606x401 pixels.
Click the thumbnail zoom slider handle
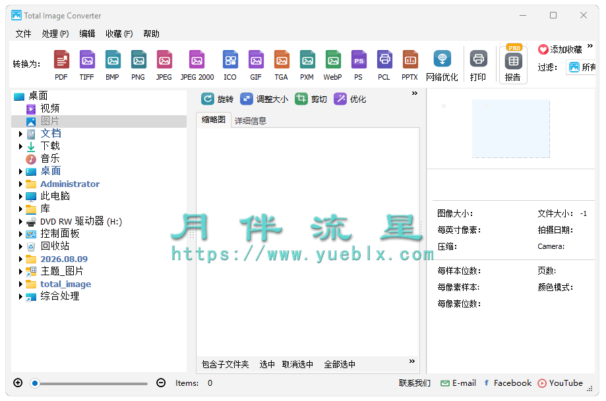[35, 383]
